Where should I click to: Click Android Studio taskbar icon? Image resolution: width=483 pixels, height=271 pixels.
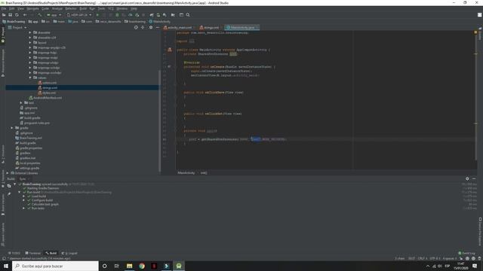pos(179,266)
